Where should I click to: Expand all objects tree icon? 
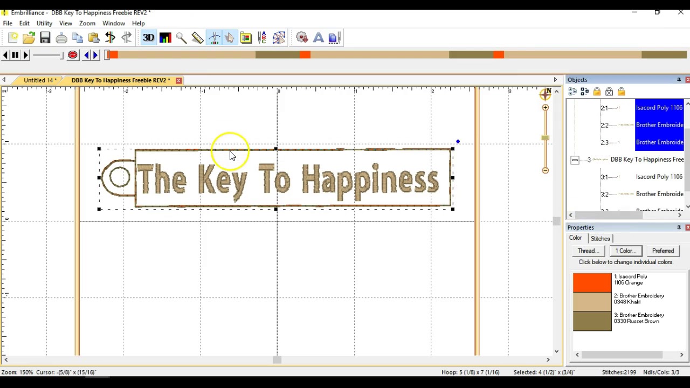[572, 92]
